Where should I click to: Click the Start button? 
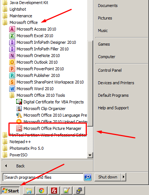point(10,191)
